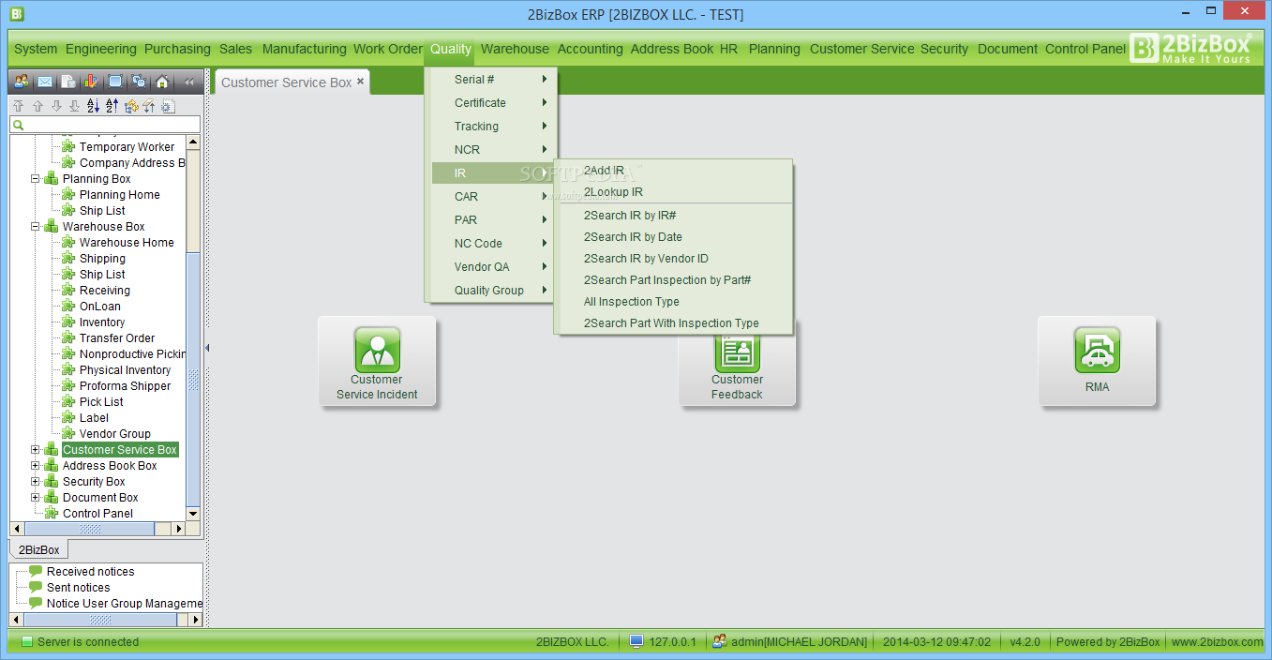Click the overlapping cascade windows icon
1272x660 pixels.
click(x=139, y=82)
